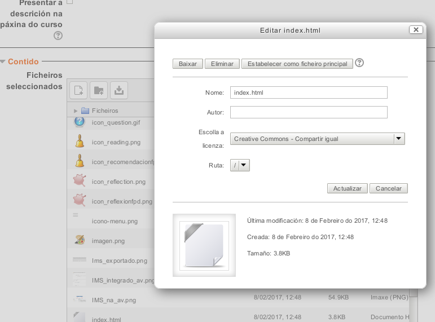This screenshot has height=322, width=435.
Task: Click the icon_reflection.png file icon
Action: pos(80,181)
